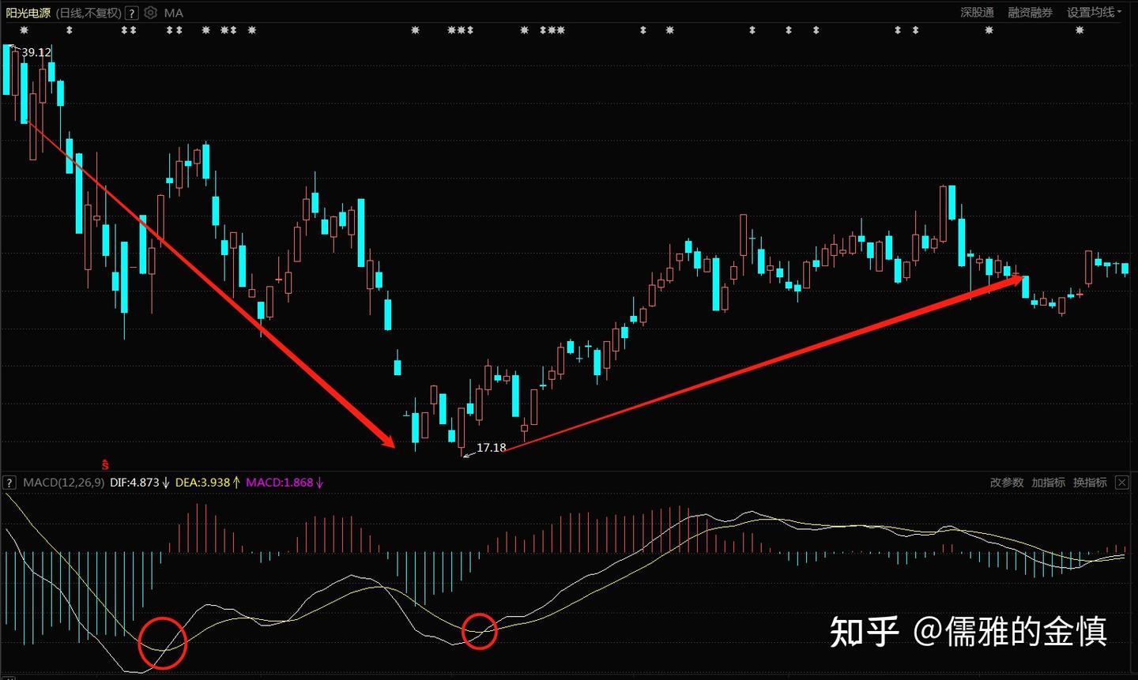This screenshot has width=1138, height=680.
Task: Close the MACD indicator panel
Action: pos(1121,483)
